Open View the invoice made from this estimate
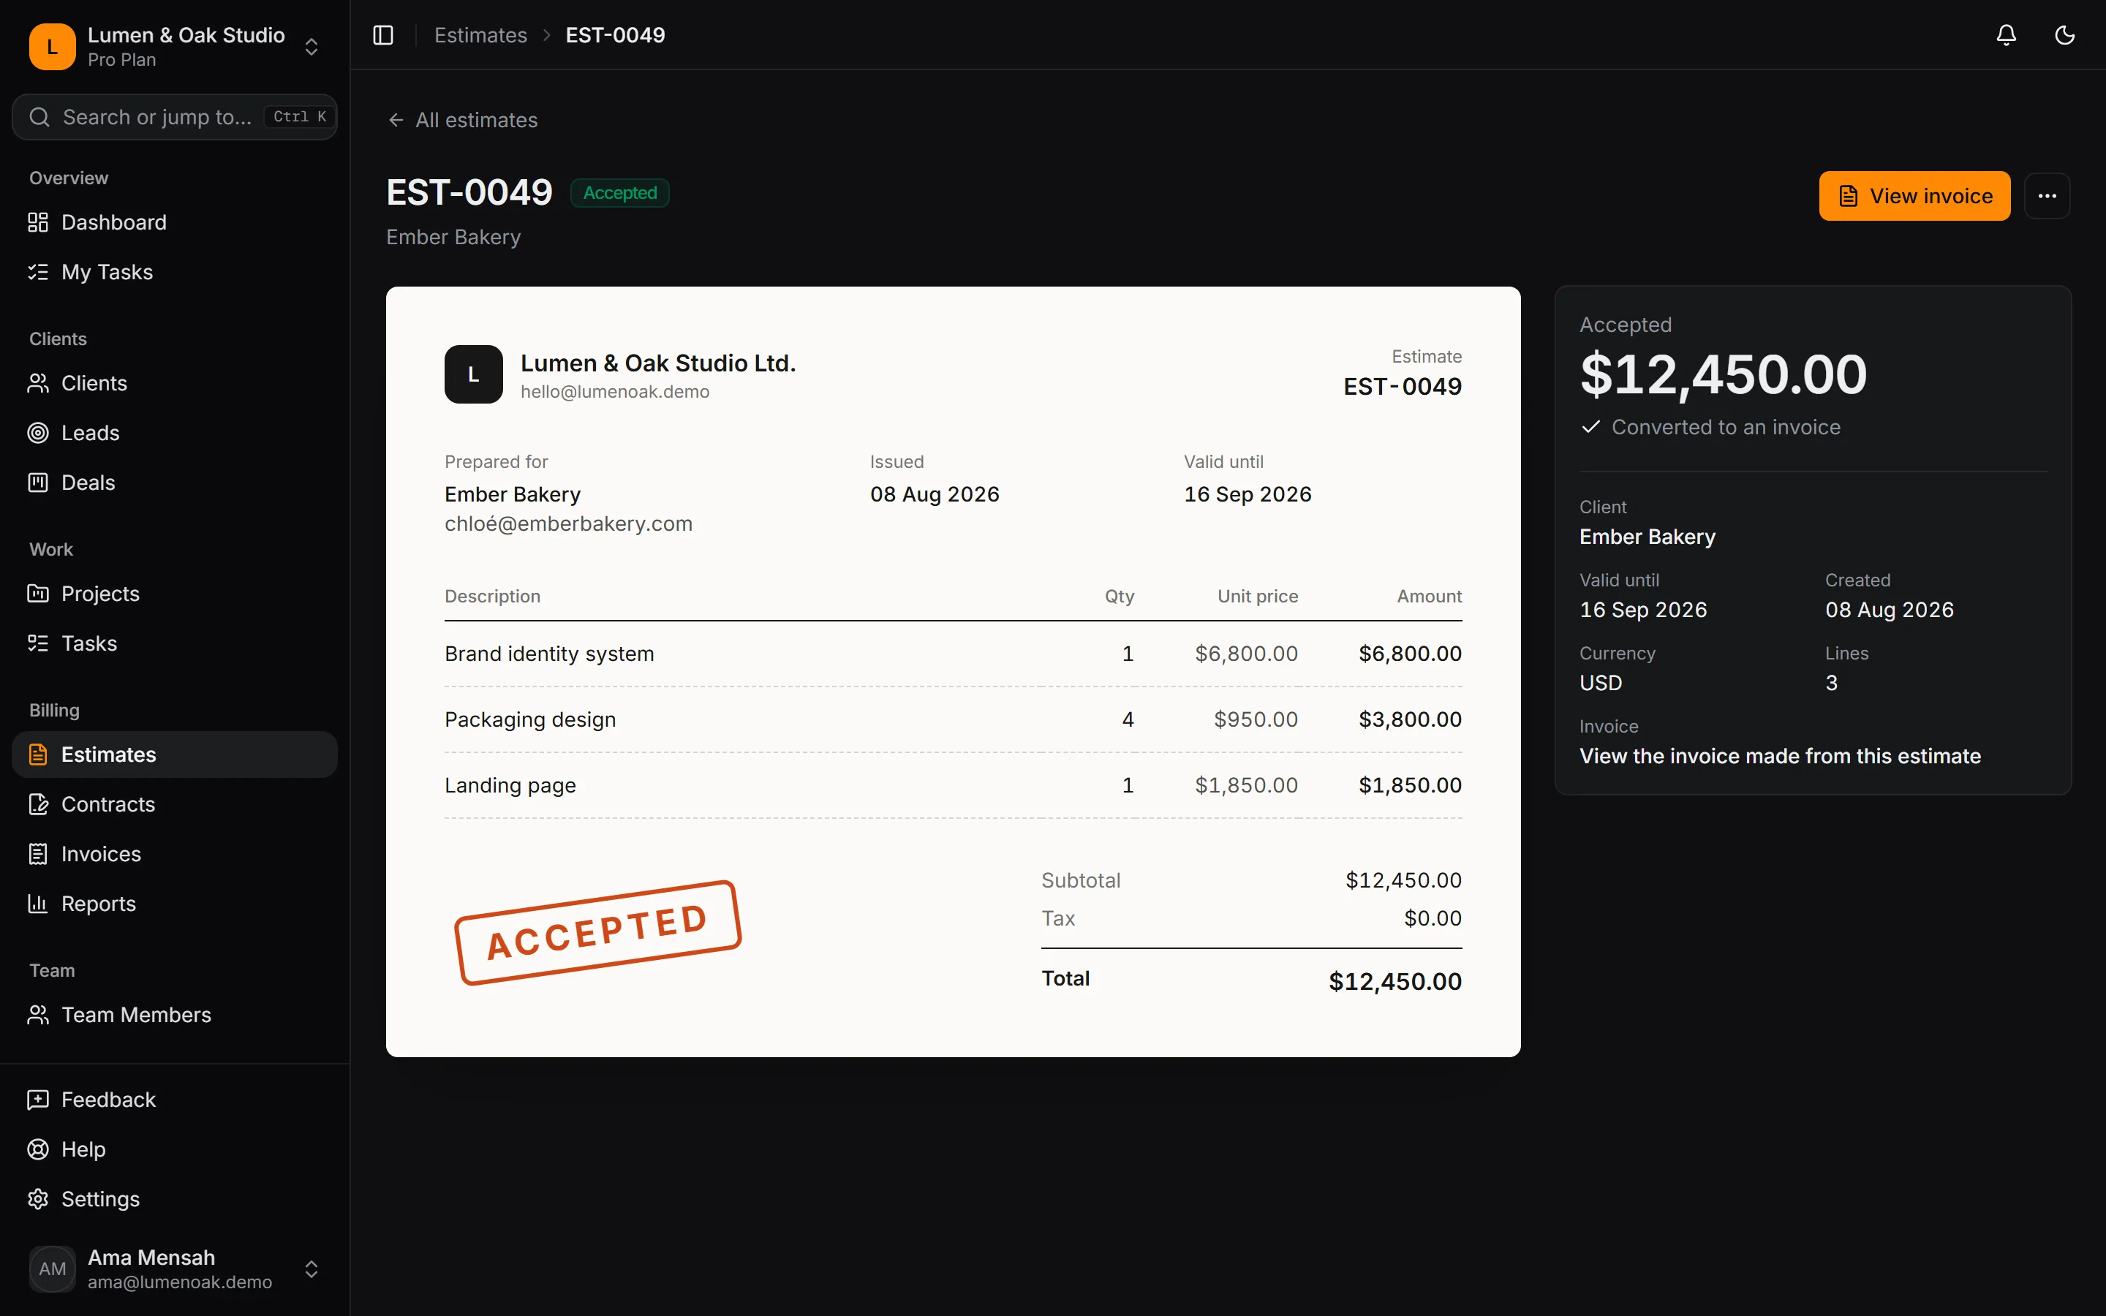 (x=1780, y=755)
